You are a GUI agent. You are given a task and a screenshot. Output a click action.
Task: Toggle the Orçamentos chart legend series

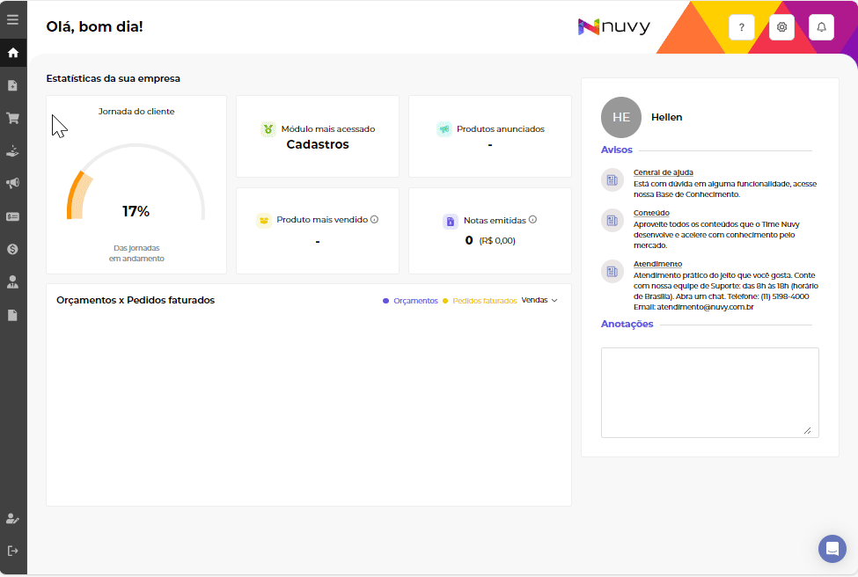pyautogui.click(x=410, y=301)
